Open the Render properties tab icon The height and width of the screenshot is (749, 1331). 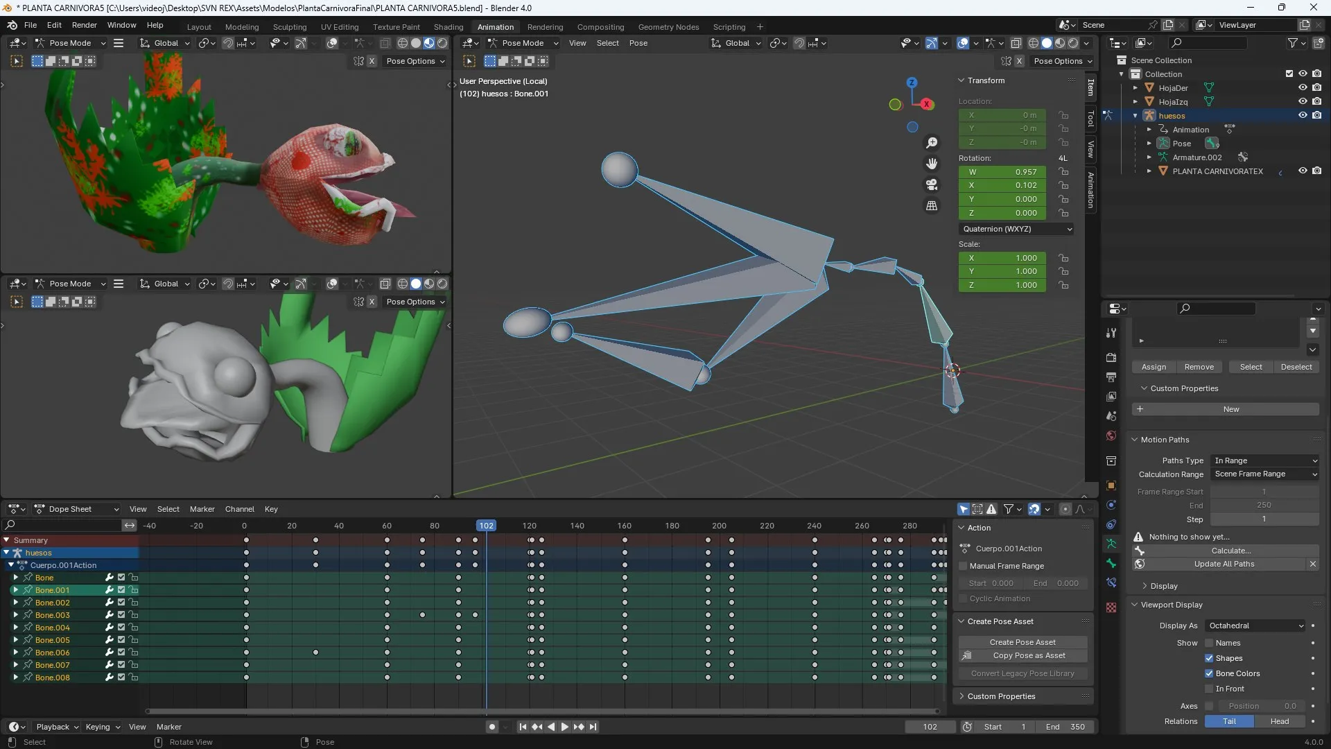1111,358
